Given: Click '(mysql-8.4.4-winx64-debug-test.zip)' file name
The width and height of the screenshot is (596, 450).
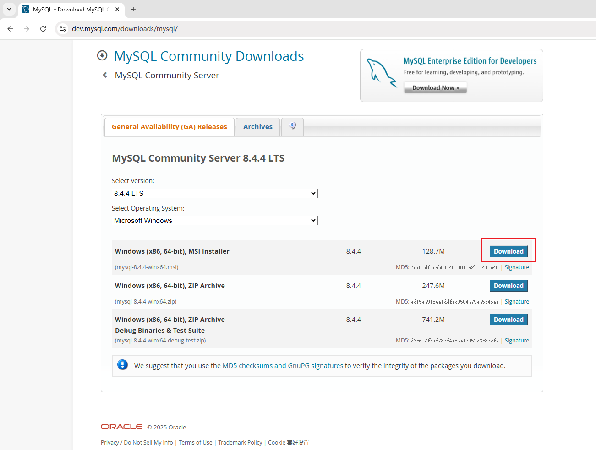Looking at the screenshot, I should point(160,341).
